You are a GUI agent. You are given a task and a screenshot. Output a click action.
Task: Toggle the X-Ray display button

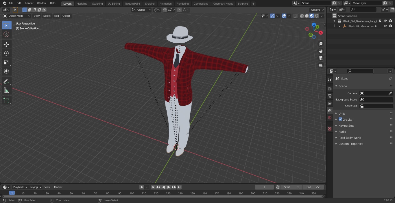coord(295,16)
